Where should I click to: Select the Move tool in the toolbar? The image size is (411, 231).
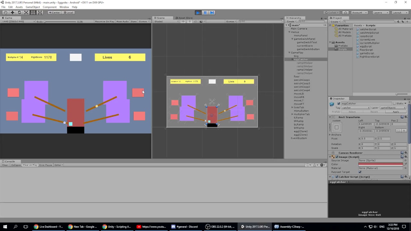(13, 13)
